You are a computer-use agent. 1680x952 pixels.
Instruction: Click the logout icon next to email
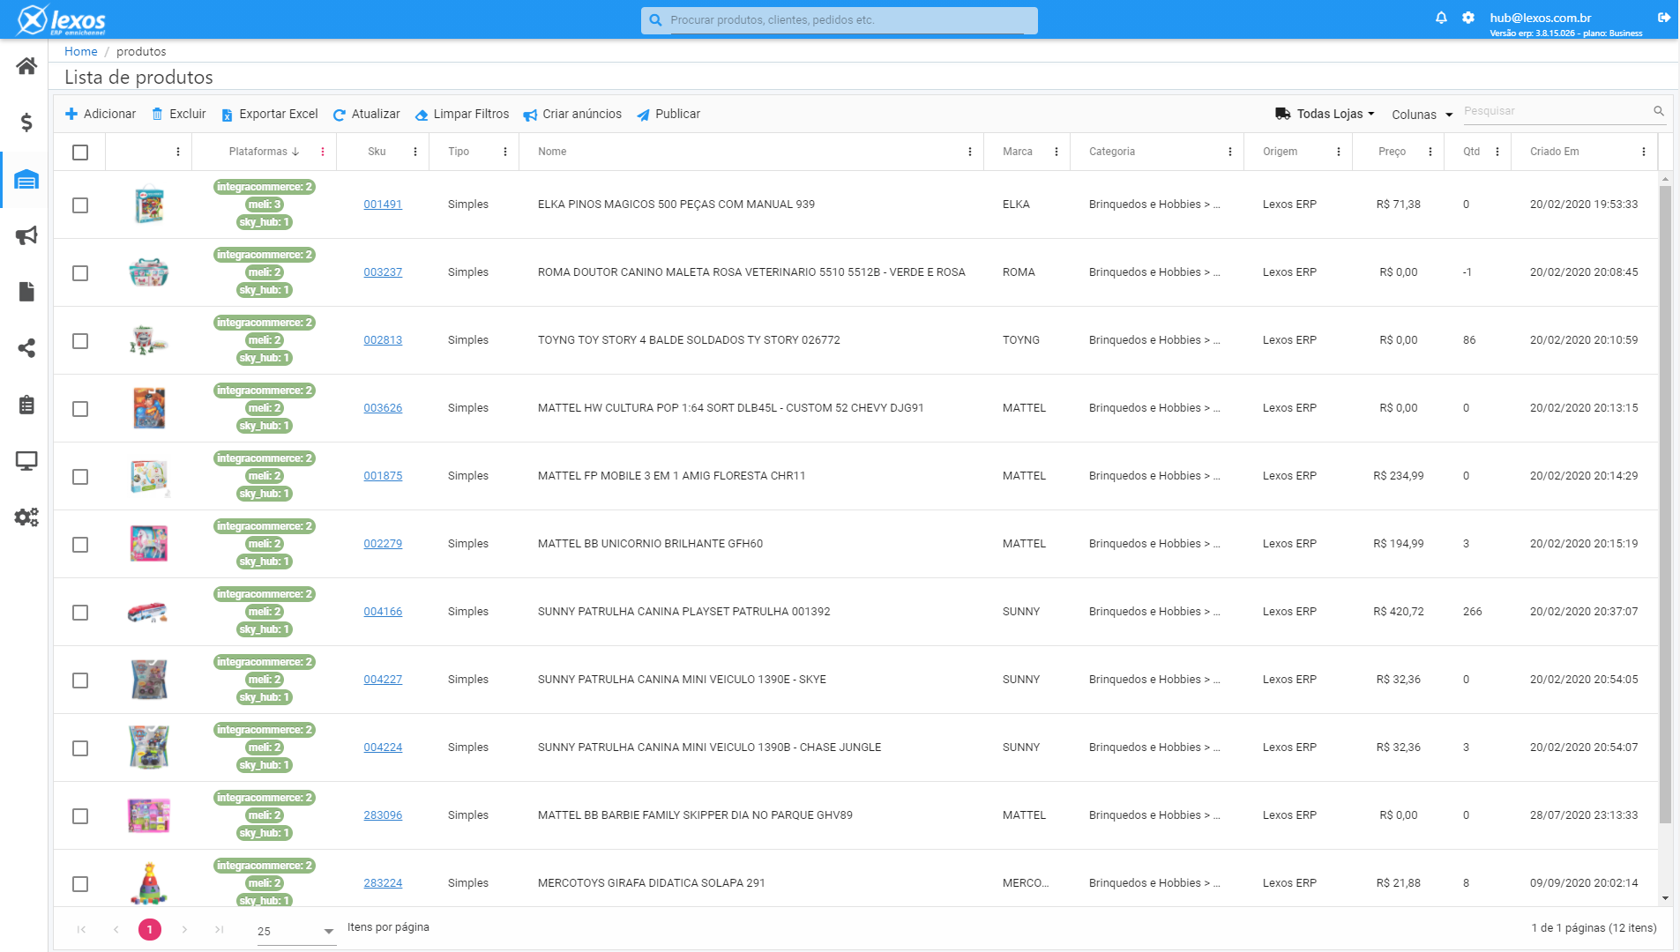[1664, 18]
